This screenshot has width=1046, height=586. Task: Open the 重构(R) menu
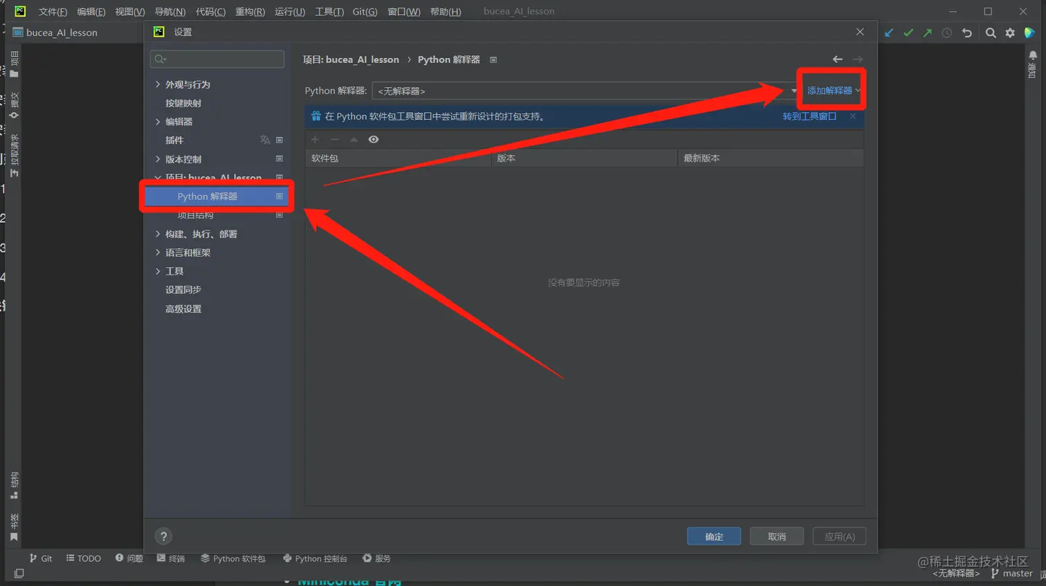coord(250,11)
